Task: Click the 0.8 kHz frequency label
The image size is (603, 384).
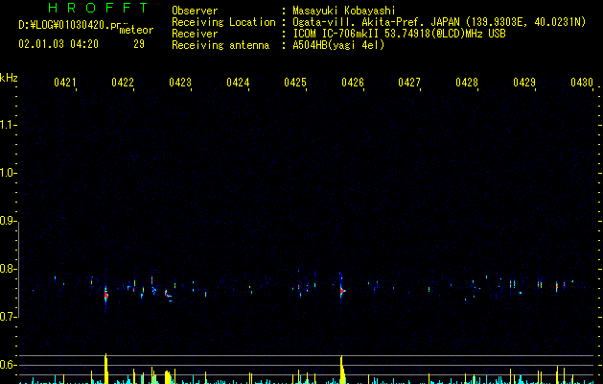Action: (x=9, y=269)
